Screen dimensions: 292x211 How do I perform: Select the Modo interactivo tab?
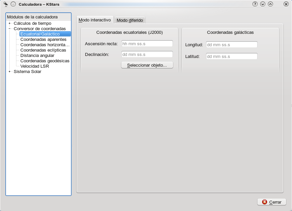coord(95,20)
